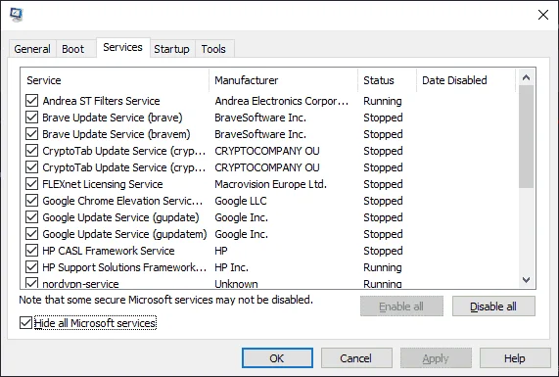
Task: Select the Macrovision Europe Ltd. cell
Action: (x=270, y=184)
